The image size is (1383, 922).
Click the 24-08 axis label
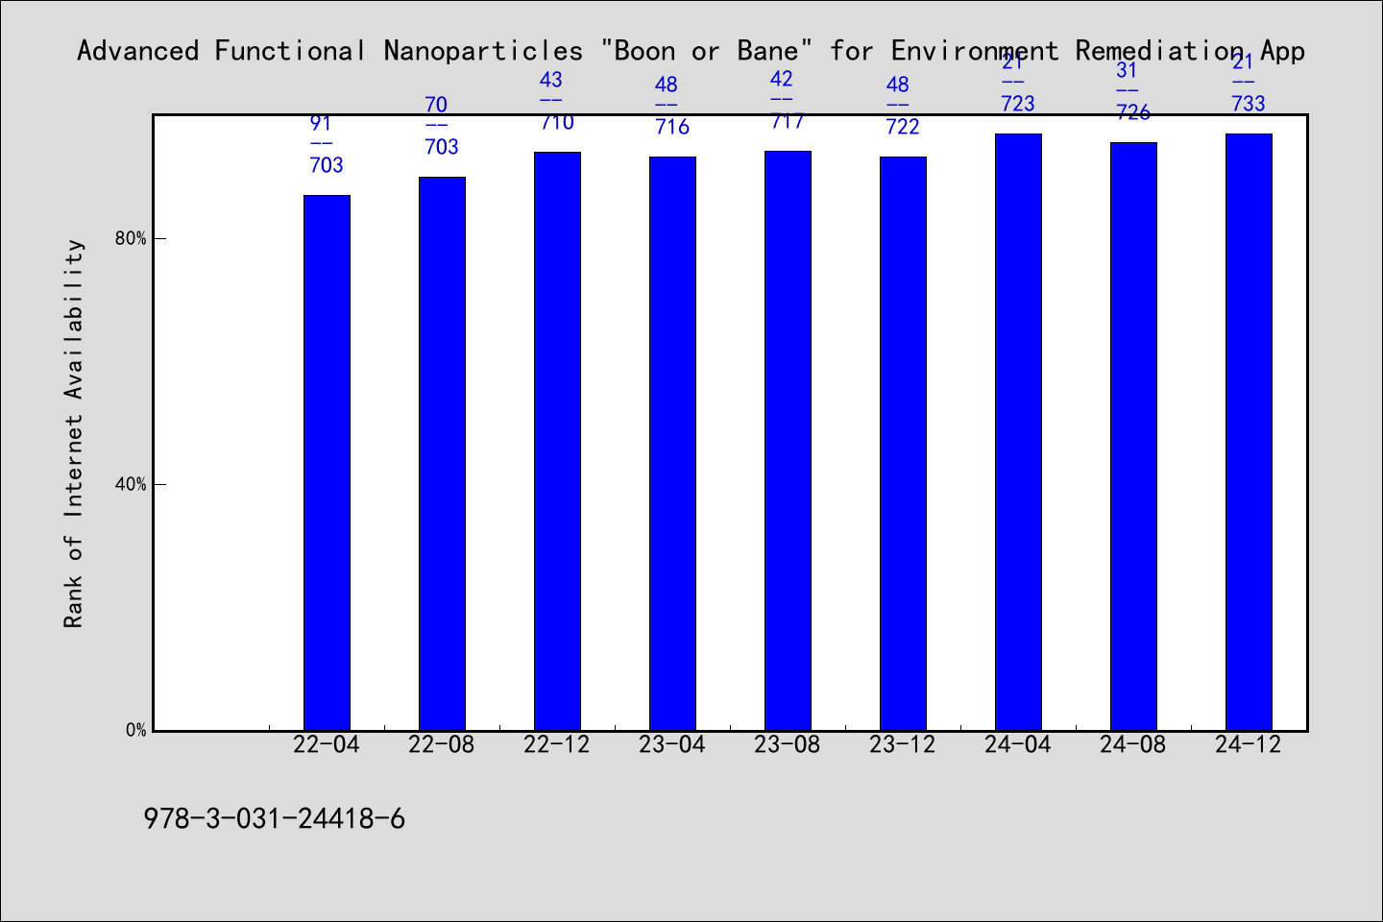pos(1133,744)
